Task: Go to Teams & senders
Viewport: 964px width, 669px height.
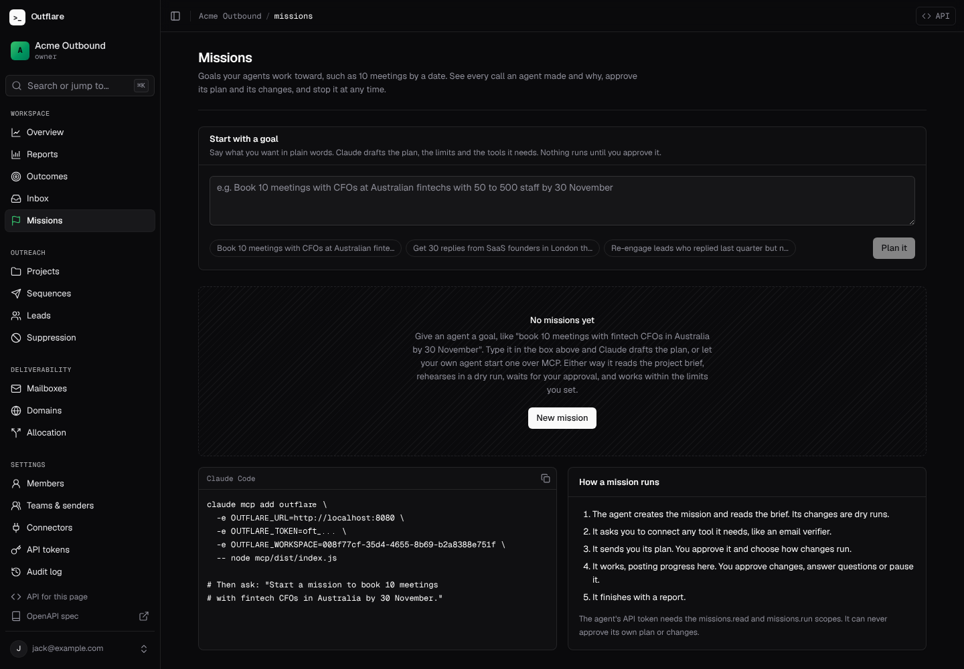Action: pyautogui.click(x=80, y=506)
